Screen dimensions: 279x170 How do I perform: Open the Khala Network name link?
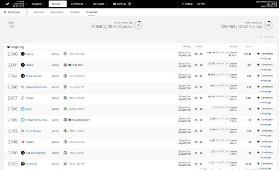34,76
